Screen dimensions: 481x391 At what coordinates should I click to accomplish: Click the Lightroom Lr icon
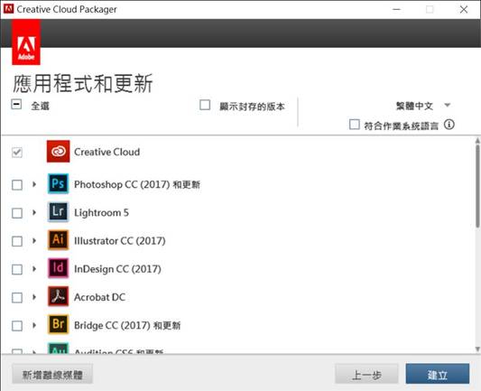pos(58,212)
